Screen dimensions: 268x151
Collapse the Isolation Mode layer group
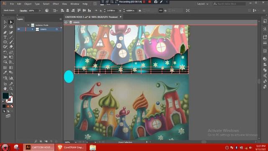[28, 25]
